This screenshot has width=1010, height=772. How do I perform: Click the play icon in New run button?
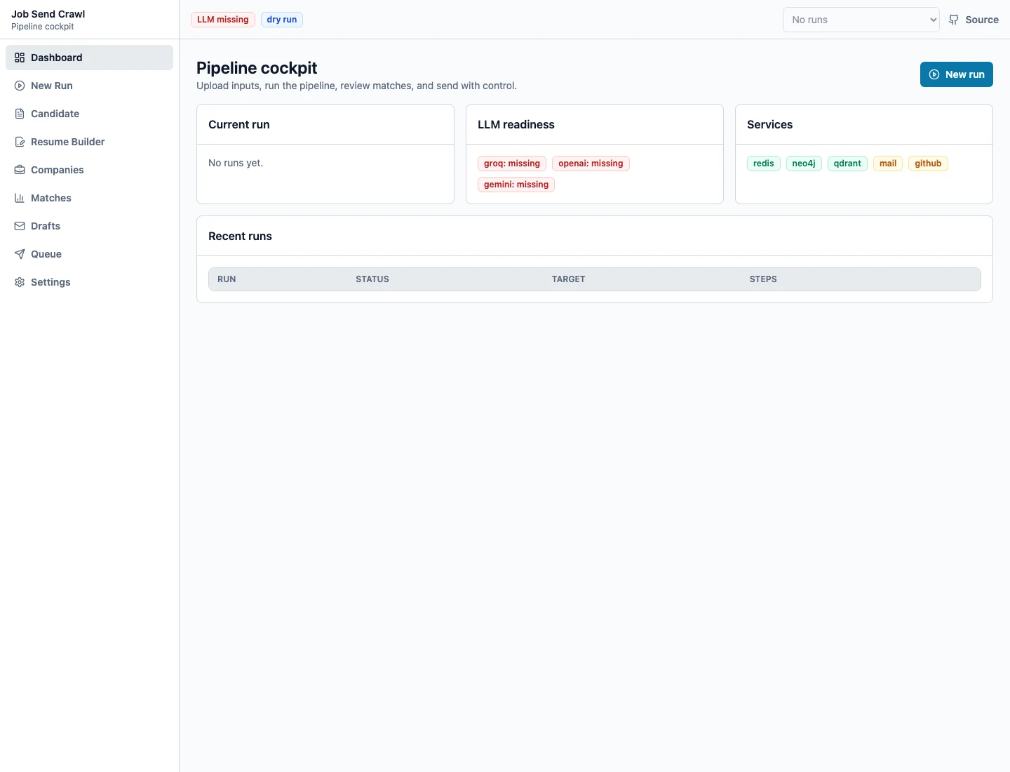[x=934, y=74]
